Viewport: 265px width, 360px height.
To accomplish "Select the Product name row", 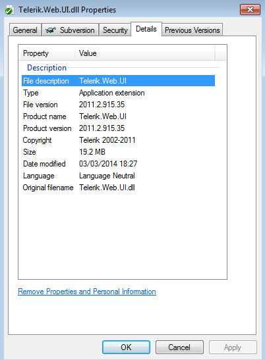I will click(x=118, y=116).
